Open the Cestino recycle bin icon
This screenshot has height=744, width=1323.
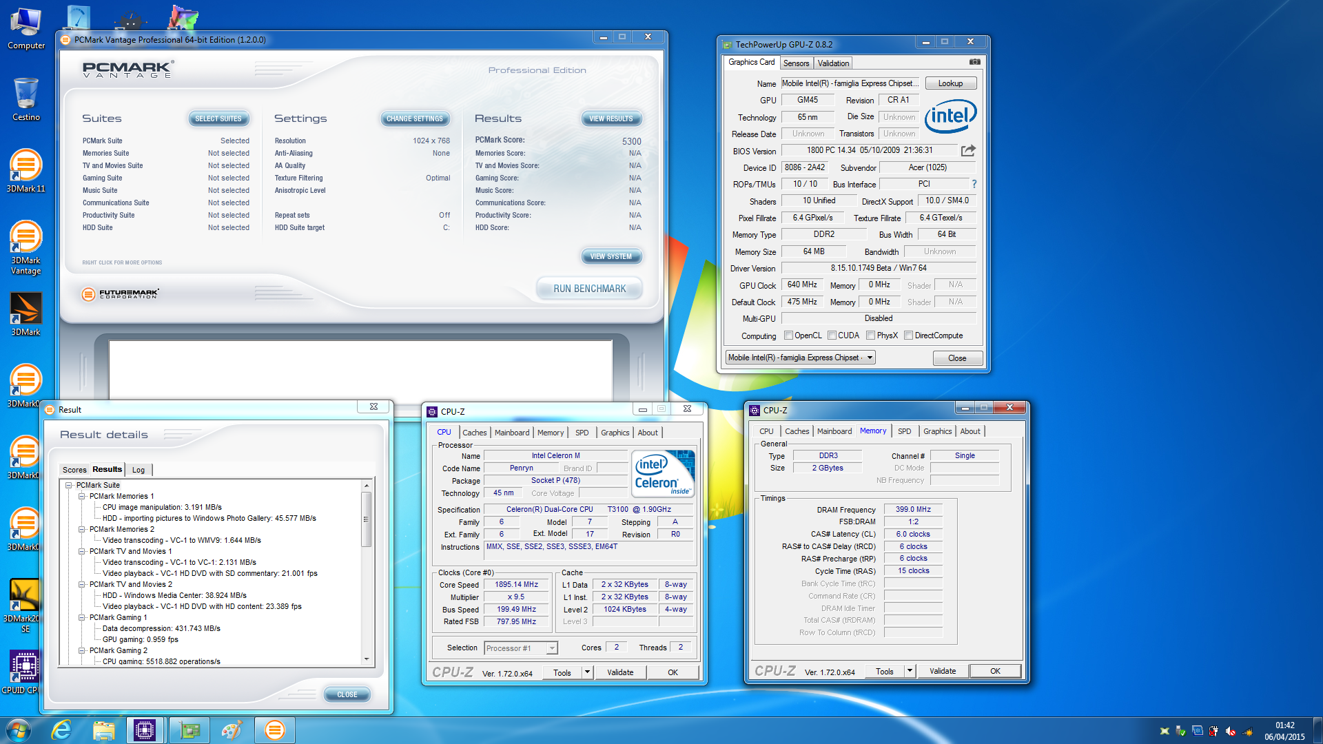(x=25, y=100)
